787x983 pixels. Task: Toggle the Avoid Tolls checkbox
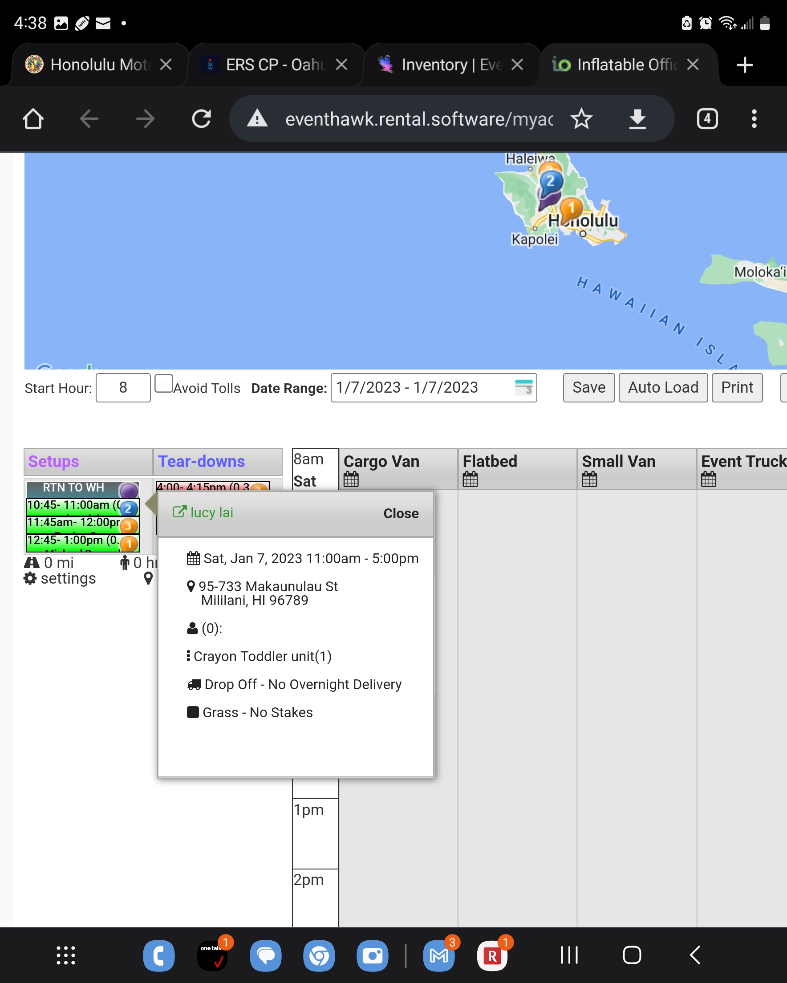(x=163, y=383)
